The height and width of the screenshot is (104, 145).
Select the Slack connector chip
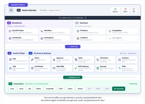point(12,89)
